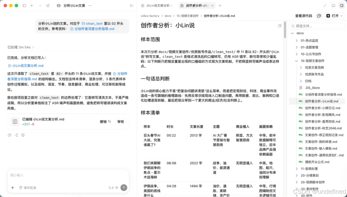Expand the 10-公众号创作 folder
The width and height of the screenshot is (347, 197).
click(x=297, y=54)
